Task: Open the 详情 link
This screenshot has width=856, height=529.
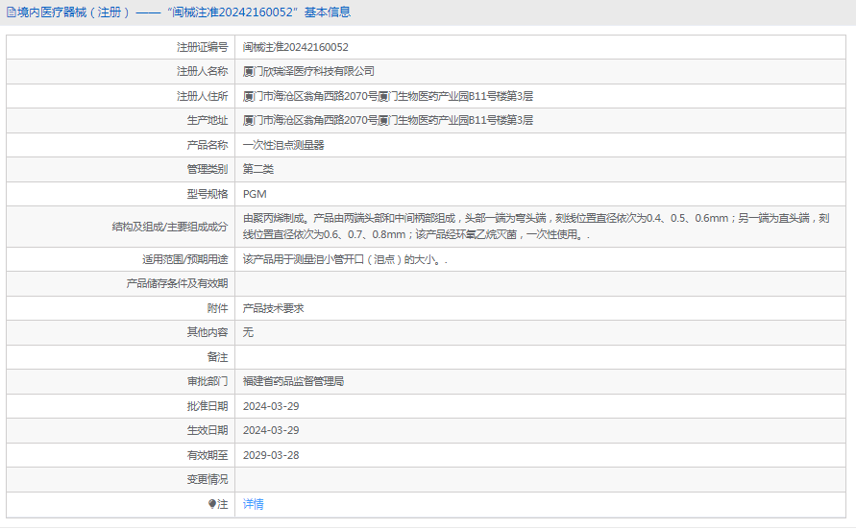Action: coord(254,504)
